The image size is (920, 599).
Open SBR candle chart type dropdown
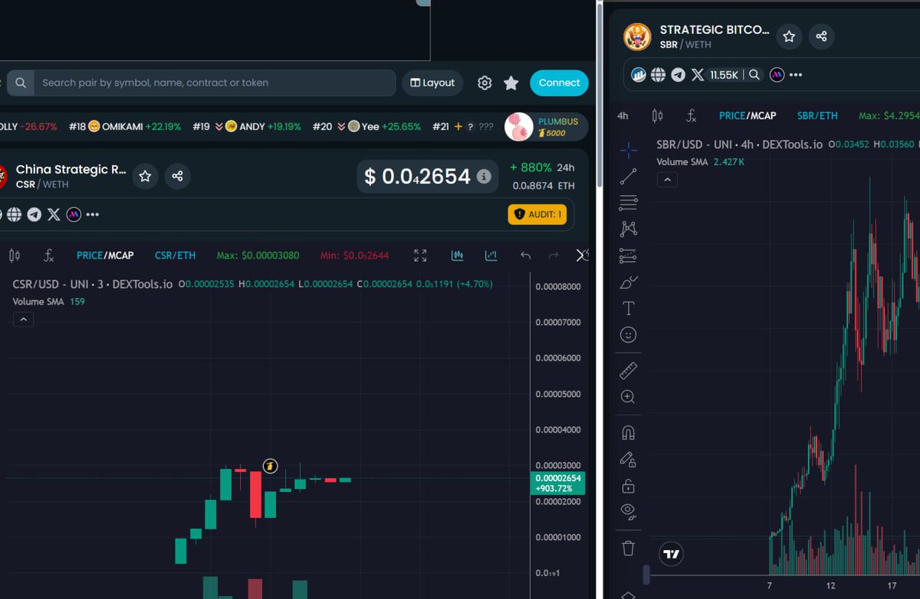point(657,116)
